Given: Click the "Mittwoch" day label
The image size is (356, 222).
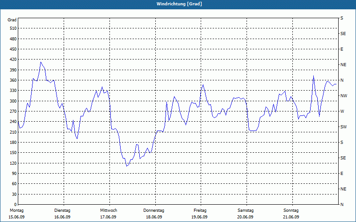Looking at the screenshot, I should tap(109, 210).
